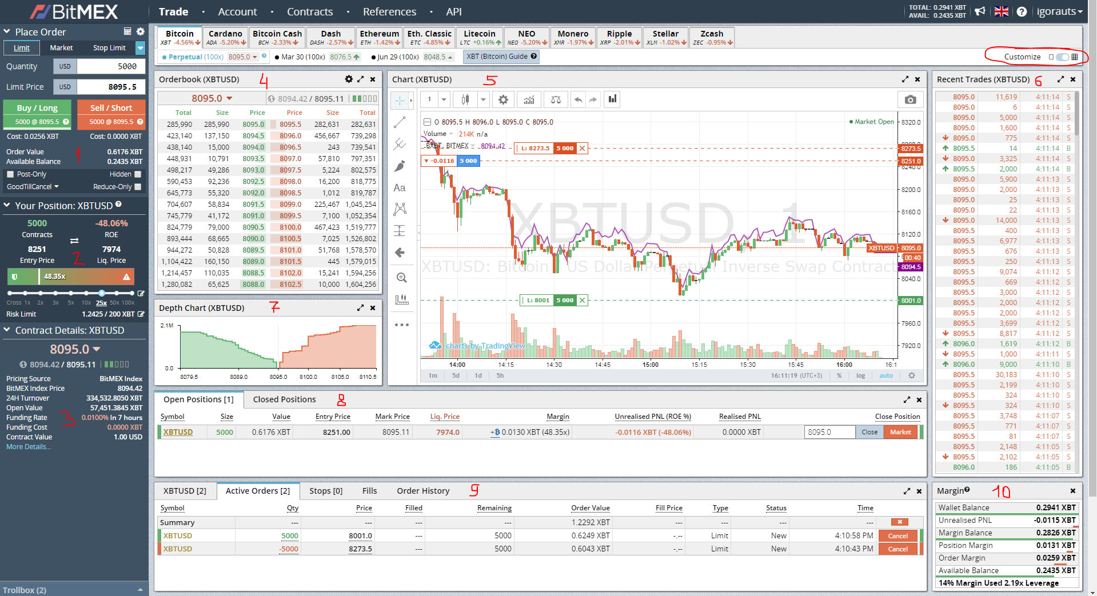
Task: Expand the Orderbook panel to fullscreen
Action: pyautogui.click(x=361, y=79)
